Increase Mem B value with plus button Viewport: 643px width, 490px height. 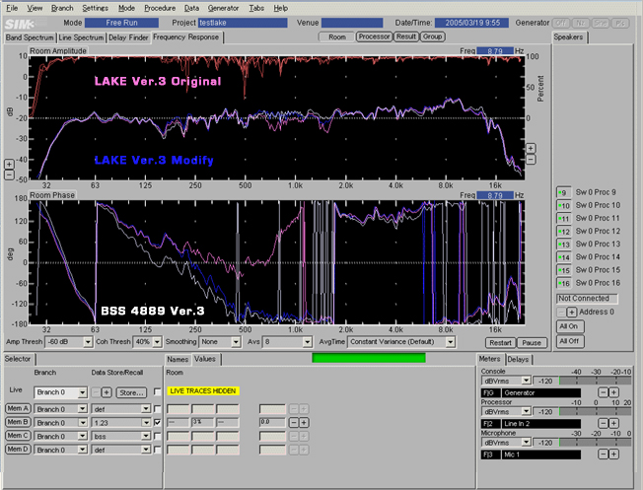[304, 422]
